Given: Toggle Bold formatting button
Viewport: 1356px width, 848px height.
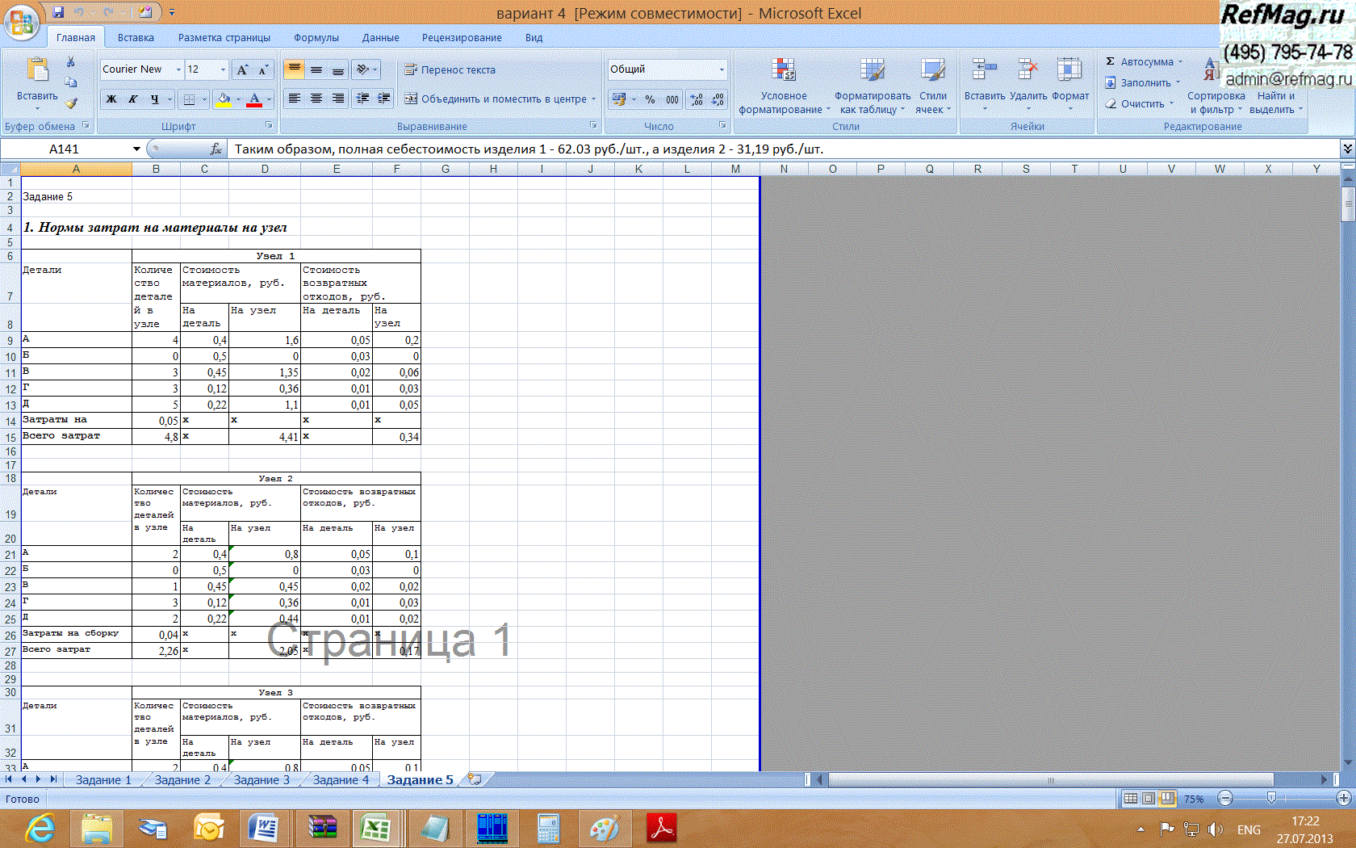Looking at the screenshot, I should (x=111, y=99).
